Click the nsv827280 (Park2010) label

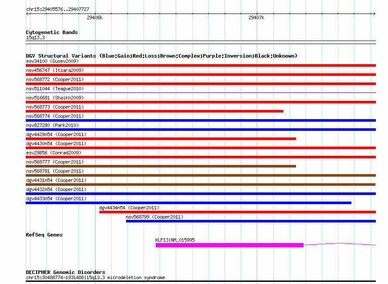tap(52, 125)
